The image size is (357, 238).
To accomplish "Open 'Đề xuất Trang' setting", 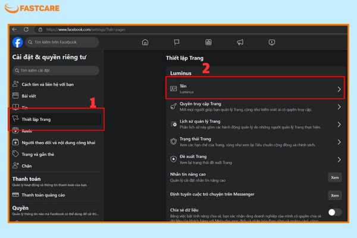I will 255,159.
